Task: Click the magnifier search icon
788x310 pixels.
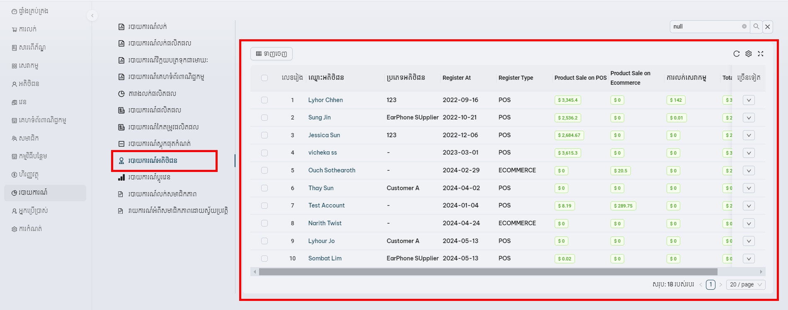Action: (x=756, y=26)
